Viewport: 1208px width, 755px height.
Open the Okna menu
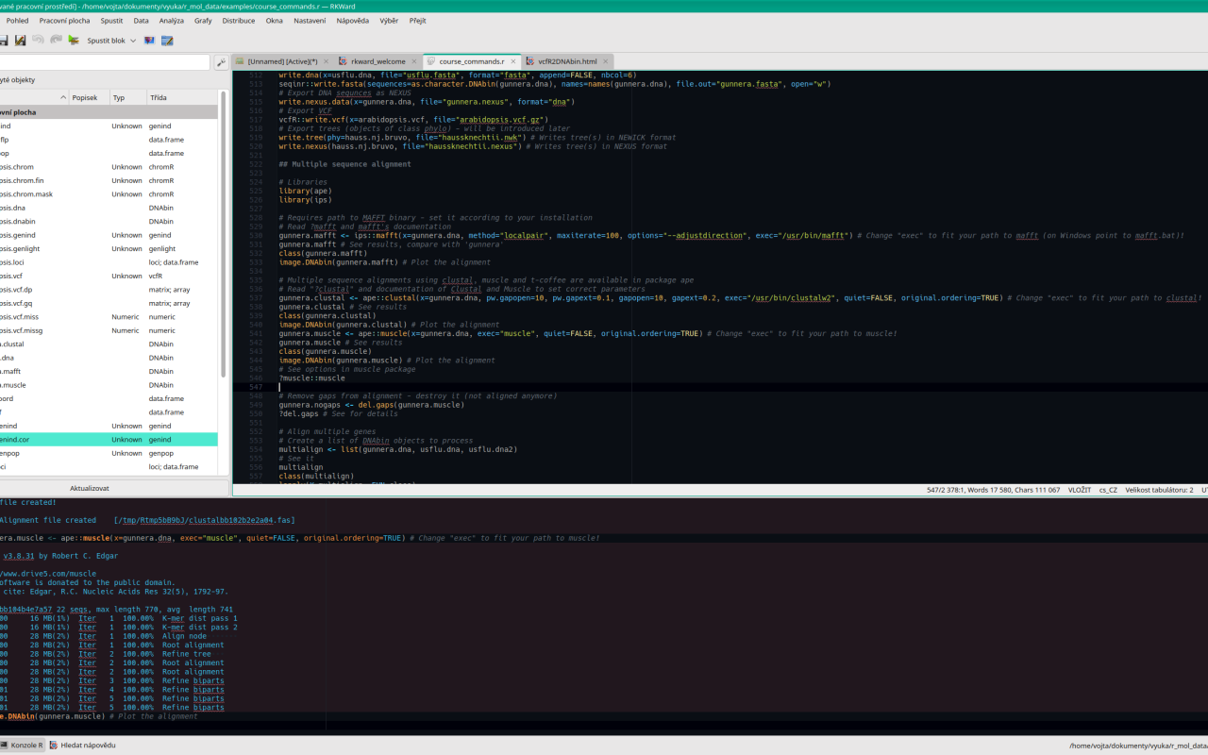[x=275, y=20]
